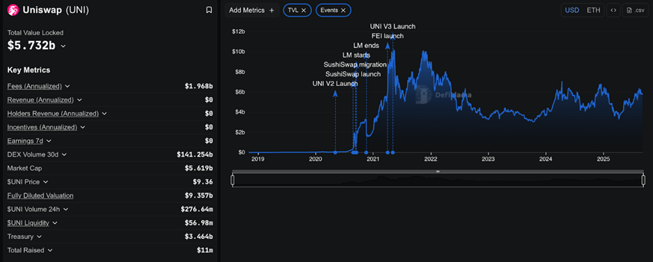This screenshot has width=653, height=262.
Task: Bookmark Uniswap with the bookmark icon
Action: [209, 10]
